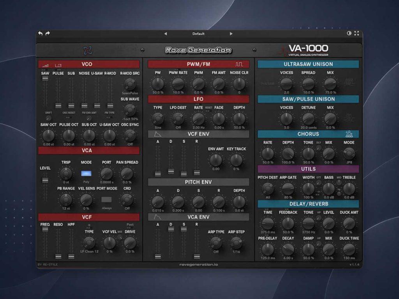The height and width of the screenshot is (299, 399).
Task: Click the SAW level fader handle
Action: coord(45,79)
